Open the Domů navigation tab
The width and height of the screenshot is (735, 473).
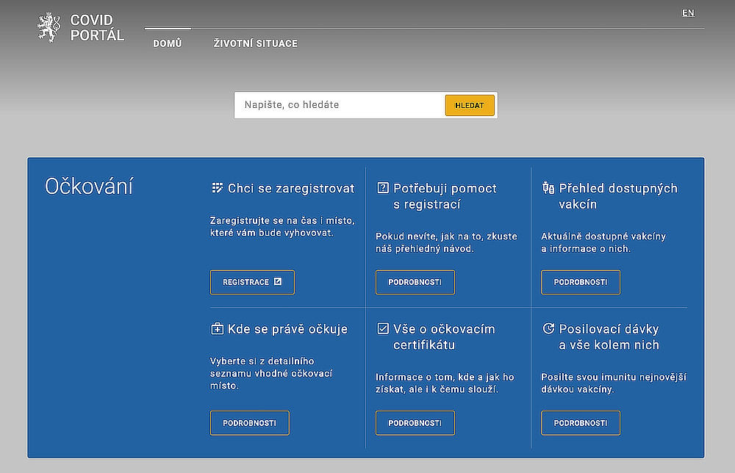click(x=168, y=43)
